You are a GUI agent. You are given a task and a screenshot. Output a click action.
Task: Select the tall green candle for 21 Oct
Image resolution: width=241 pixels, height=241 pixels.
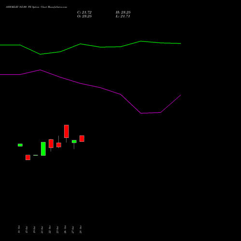pos(43,149)
